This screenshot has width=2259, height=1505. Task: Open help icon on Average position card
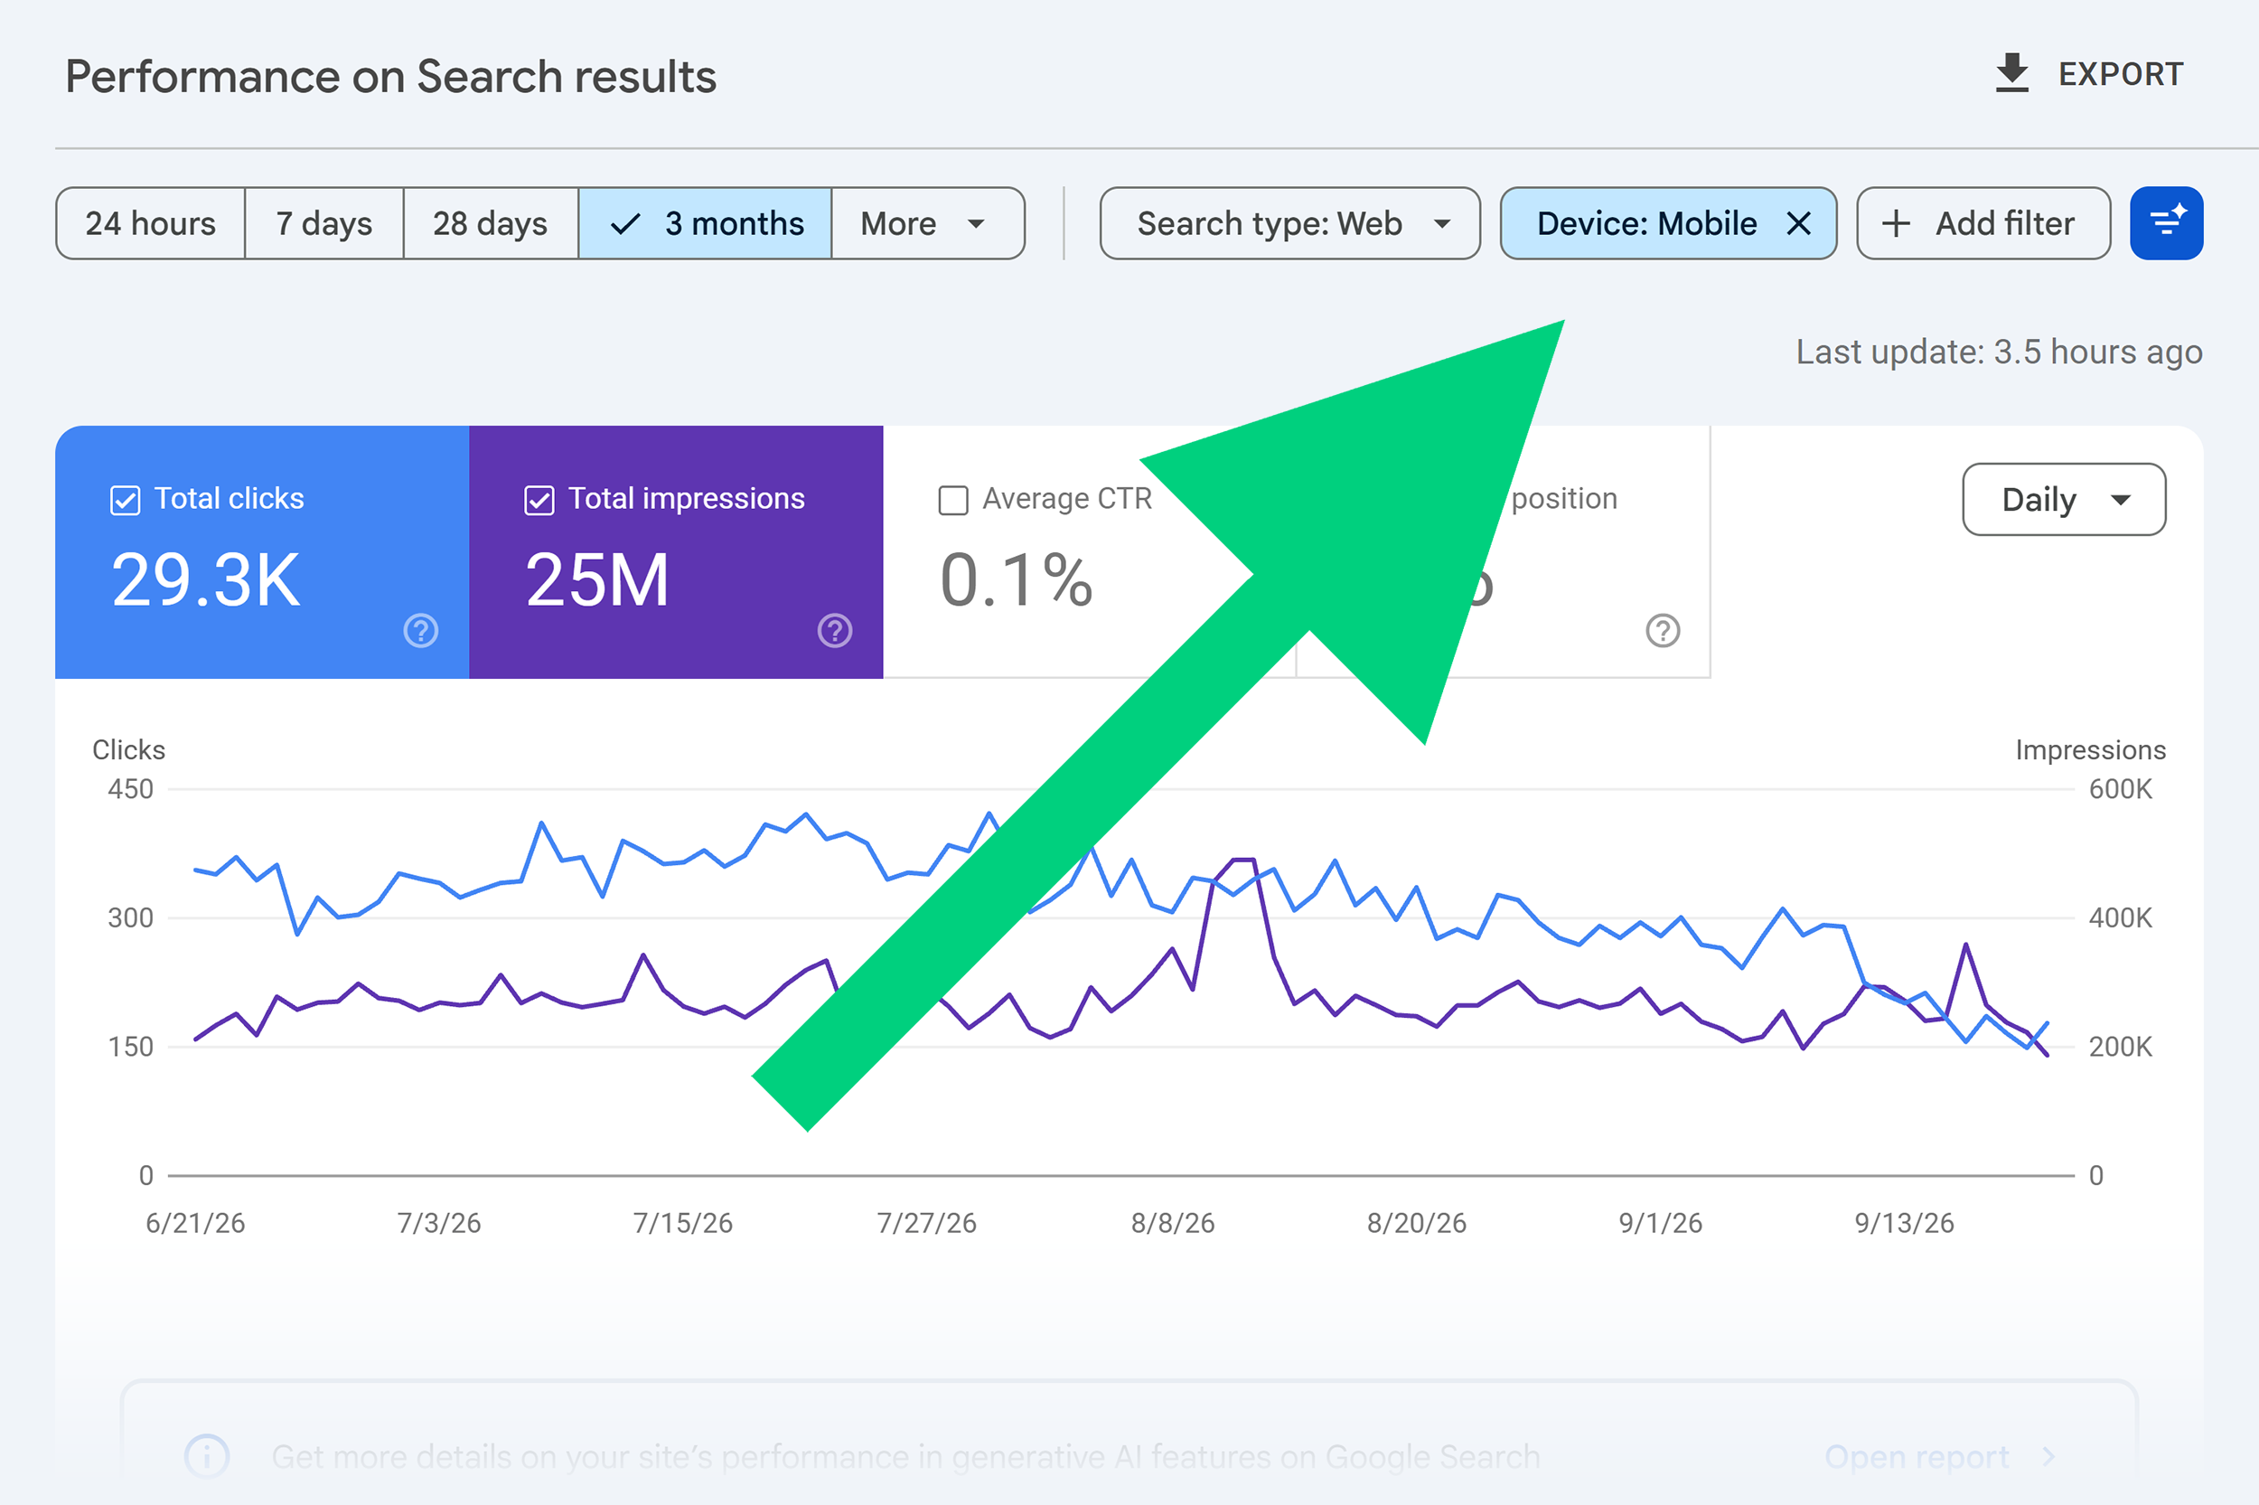pos(1663,631)
